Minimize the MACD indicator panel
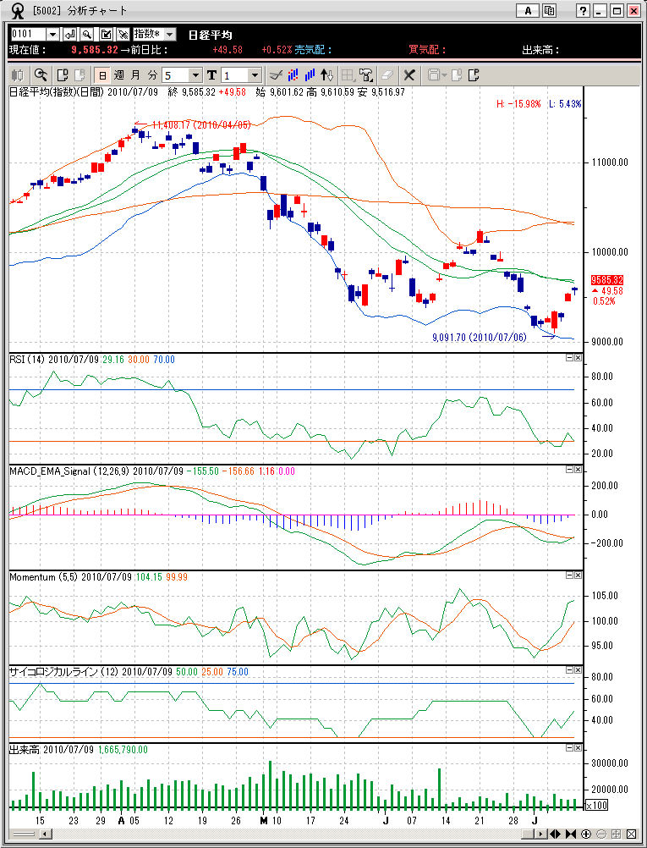The width and height of the screenshot is (647, 848). point(569,469)
